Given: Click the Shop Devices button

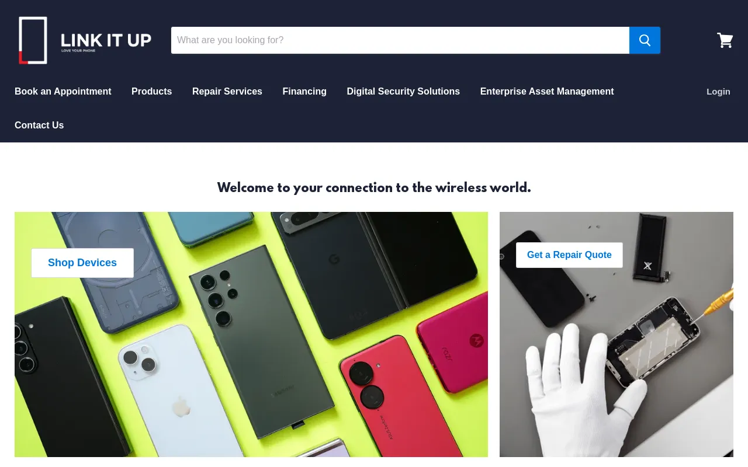Looking at the screenshot, I should 82,263.
